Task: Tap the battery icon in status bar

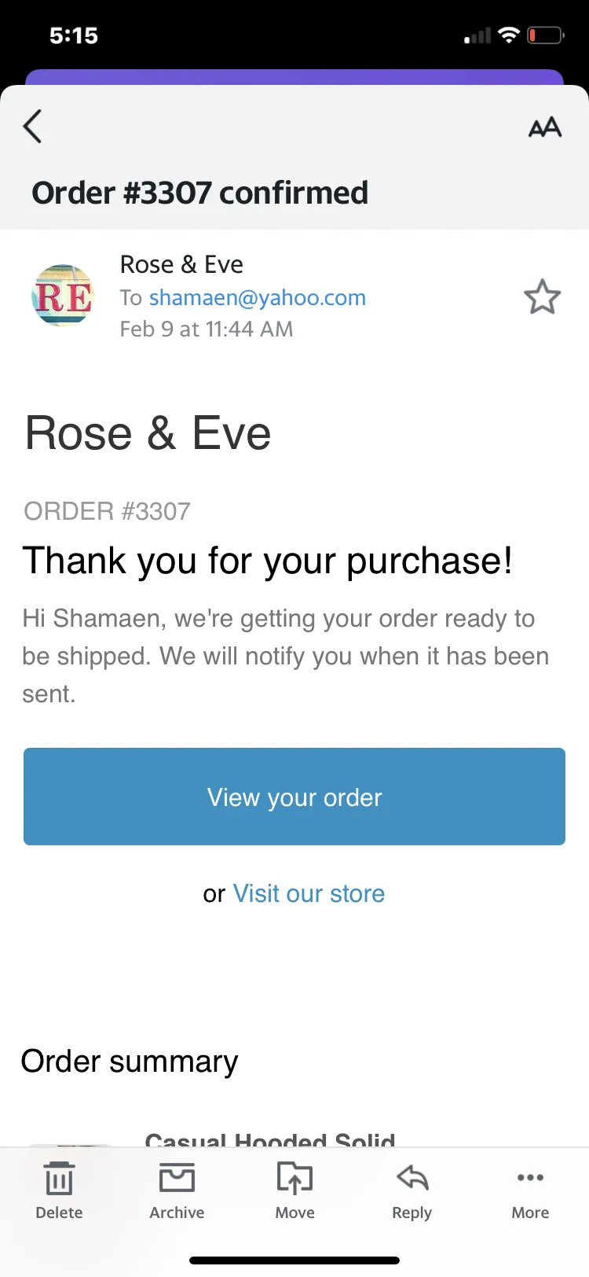Action: (x=545, y=35)
